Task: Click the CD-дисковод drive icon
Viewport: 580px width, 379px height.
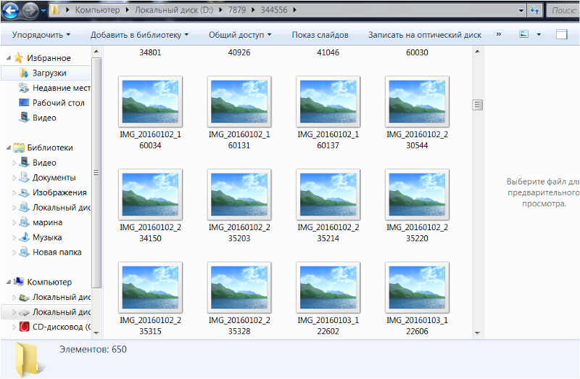Action: point(24,327)
